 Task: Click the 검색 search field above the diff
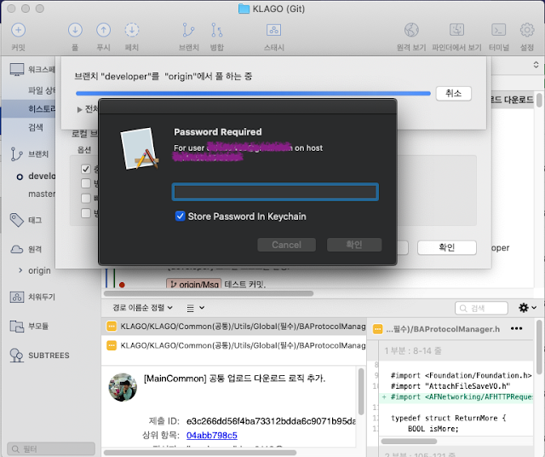(x=481, y=308)
